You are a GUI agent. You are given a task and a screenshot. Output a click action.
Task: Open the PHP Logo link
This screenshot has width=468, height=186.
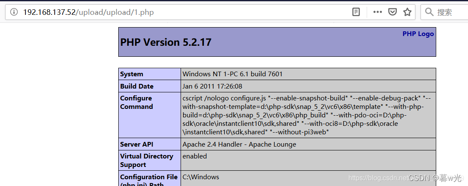coord(418,33)
